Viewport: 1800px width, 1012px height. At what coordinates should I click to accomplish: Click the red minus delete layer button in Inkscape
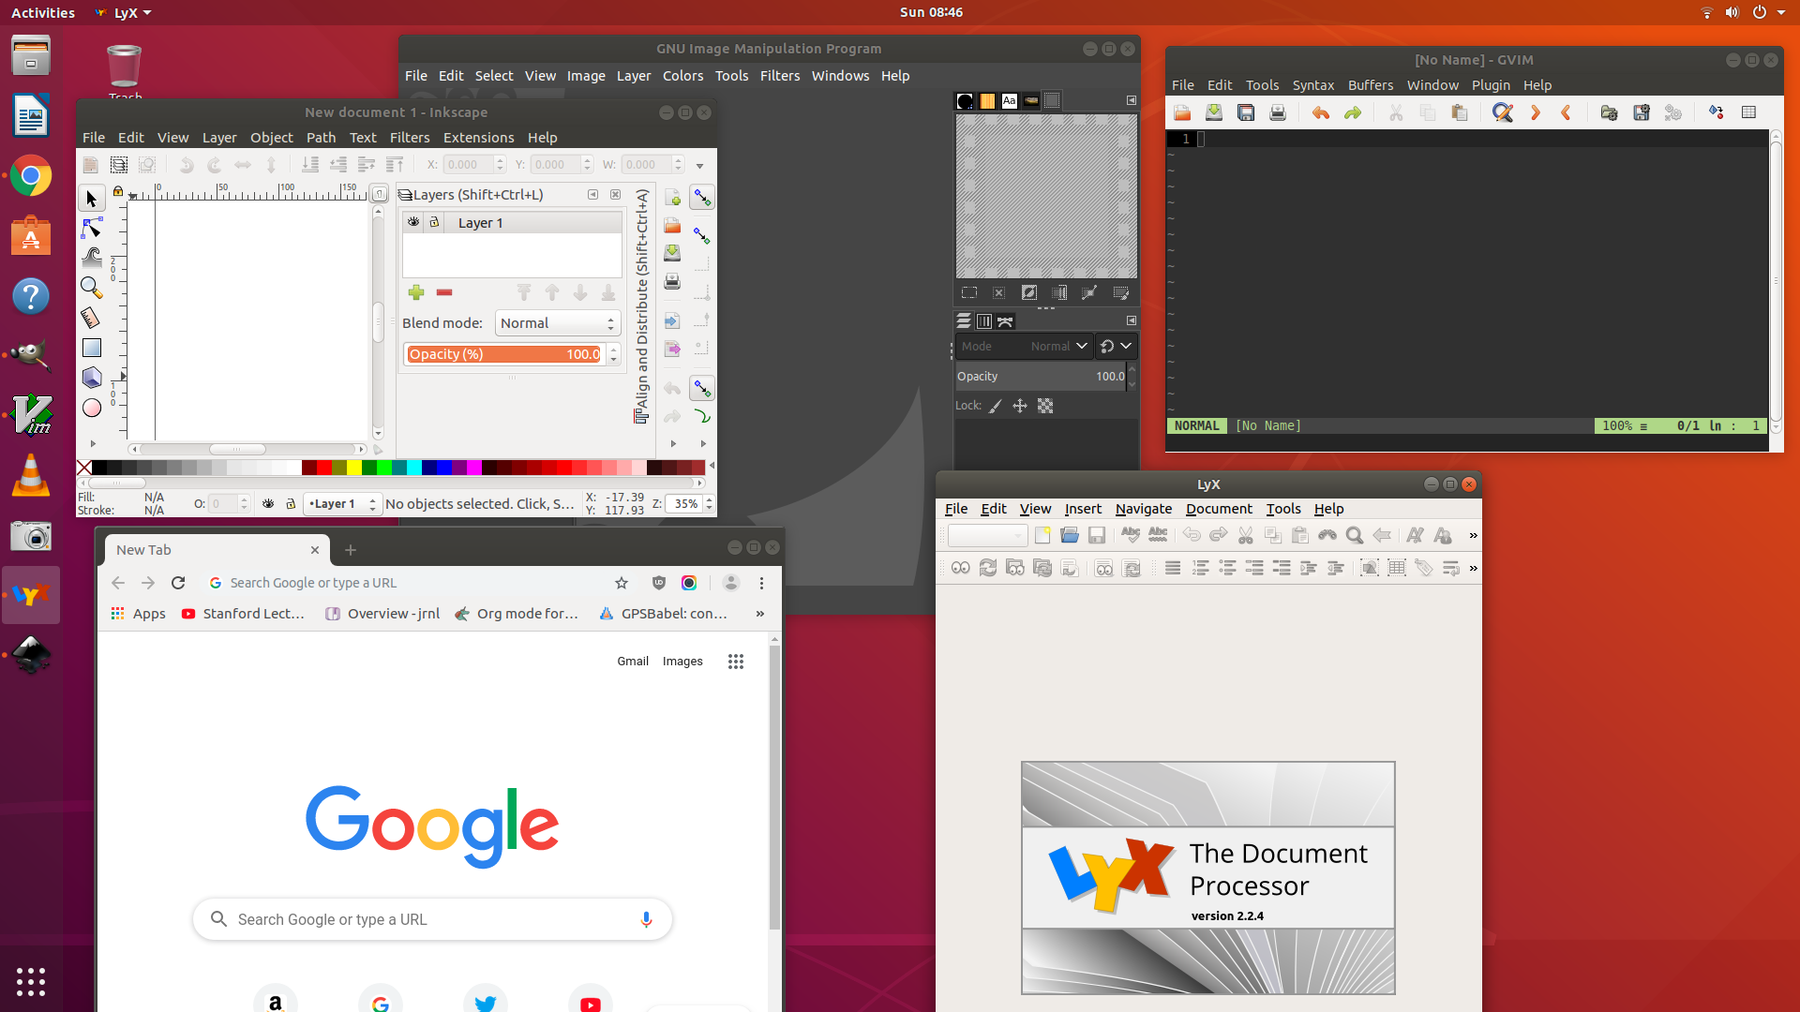(x=444, y=292)
